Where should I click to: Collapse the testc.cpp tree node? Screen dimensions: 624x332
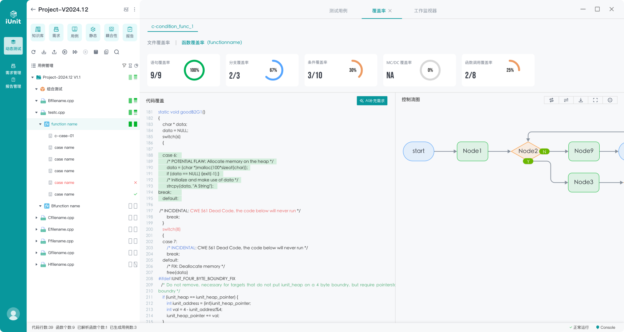[36, 112]
